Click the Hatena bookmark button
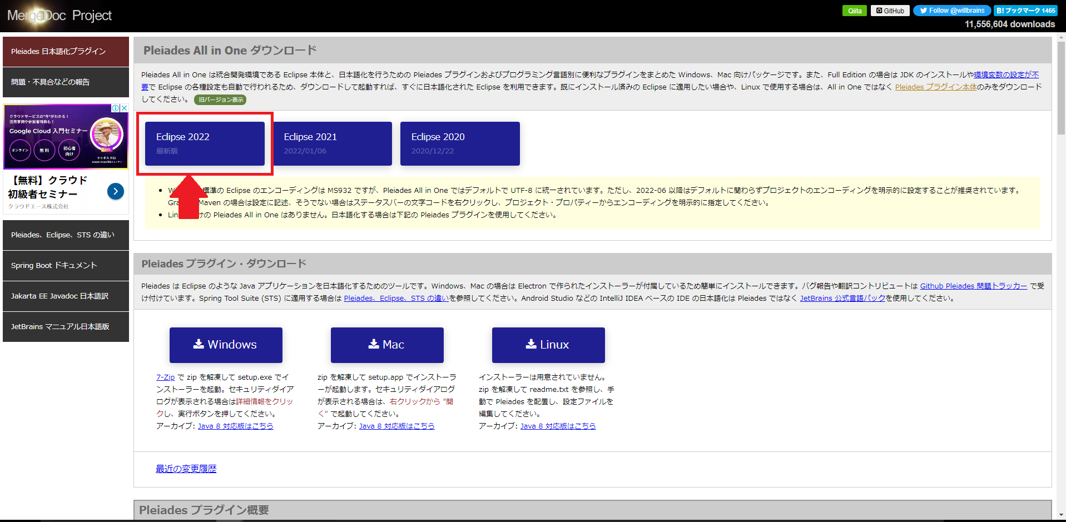The width and height of the screenshot is (1066, 522). [1025, 11]
